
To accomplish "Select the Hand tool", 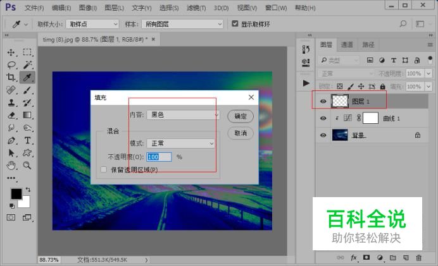I will tap(11, 166).
